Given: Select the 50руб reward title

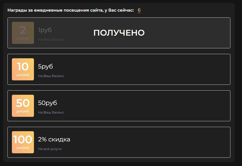Looking at the screenshot, I should tap(47, 103).
